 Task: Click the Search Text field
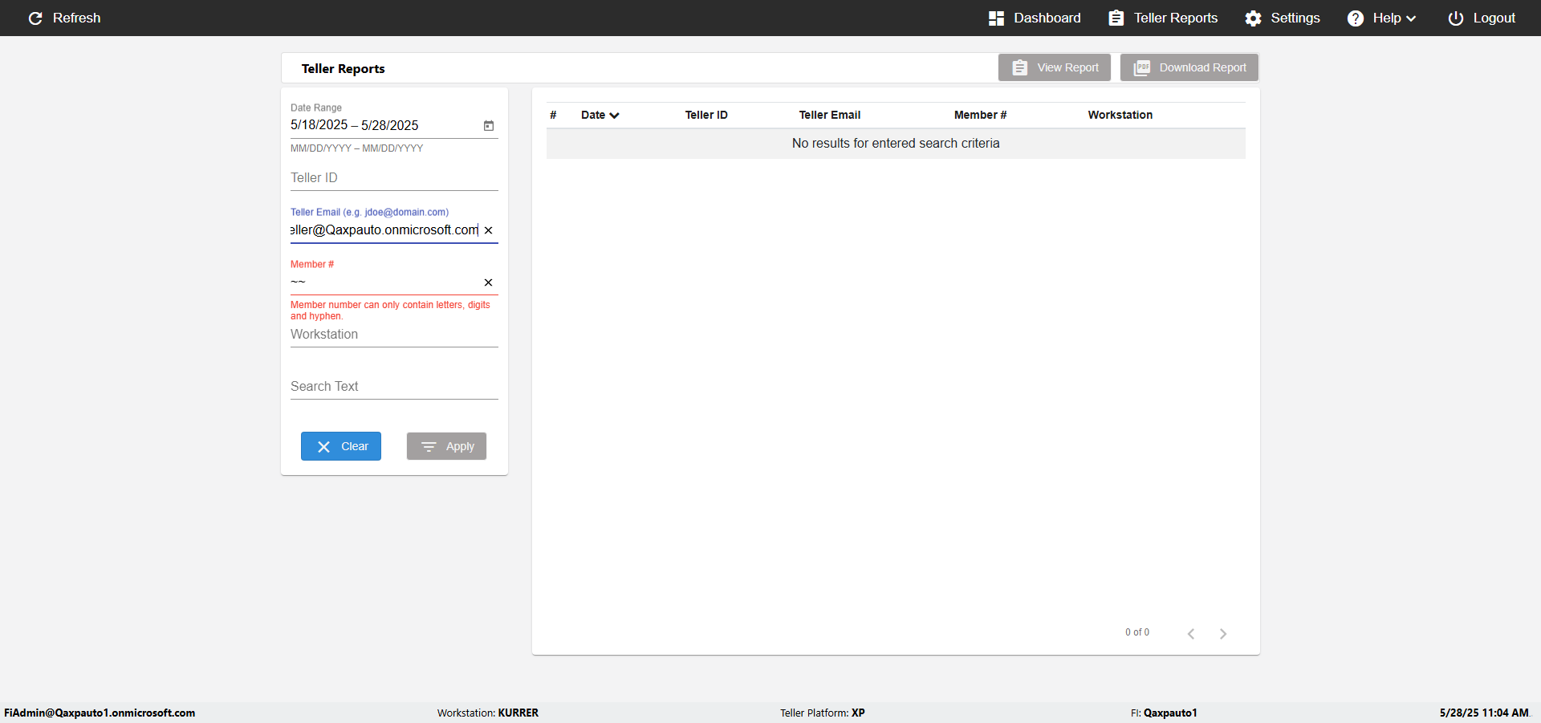tap(394, 387)
